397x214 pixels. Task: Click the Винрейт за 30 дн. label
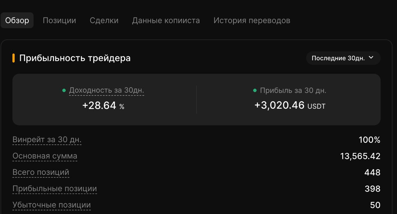(47, 140)
